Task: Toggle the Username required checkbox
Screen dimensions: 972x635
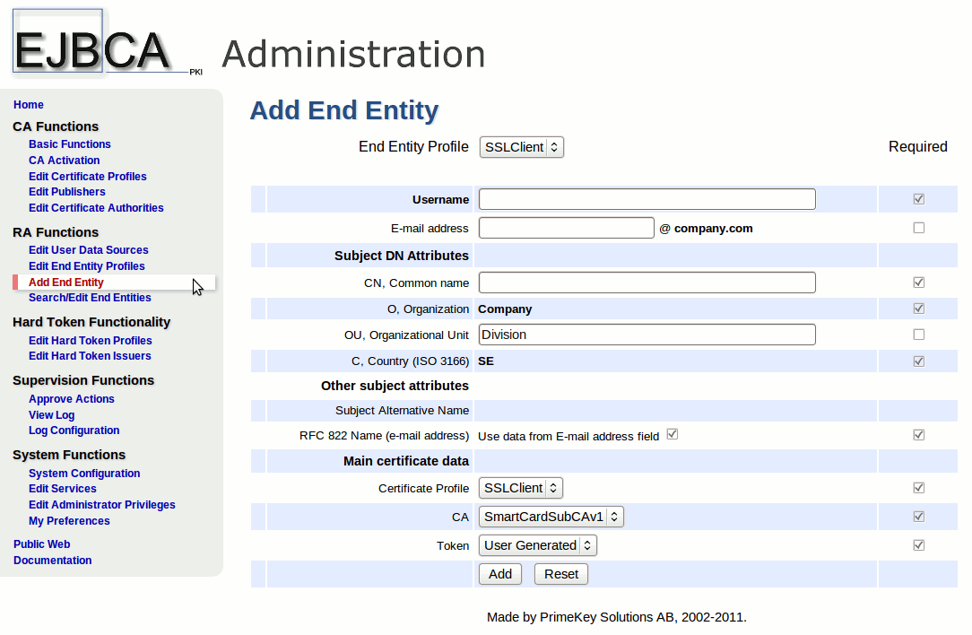Action: 919,199
